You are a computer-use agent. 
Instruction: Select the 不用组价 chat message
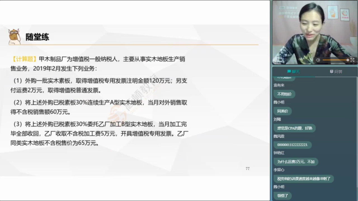284,94
